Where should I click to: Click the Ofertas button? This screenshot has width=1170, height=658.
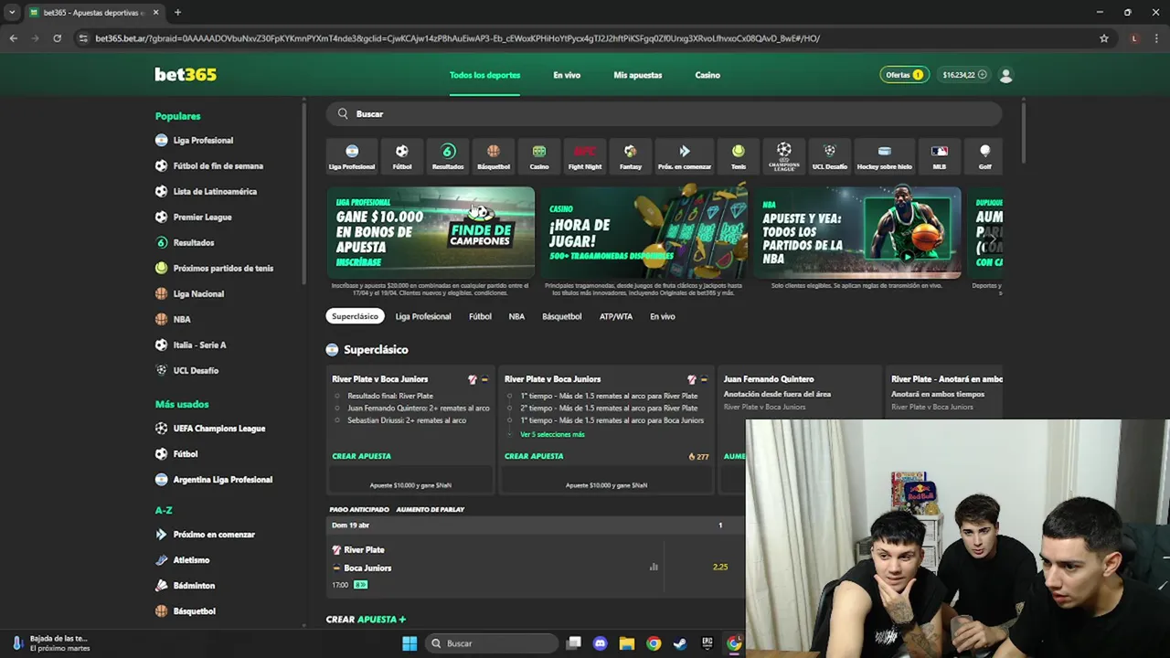pyautogui.click(x=904, y=75)
